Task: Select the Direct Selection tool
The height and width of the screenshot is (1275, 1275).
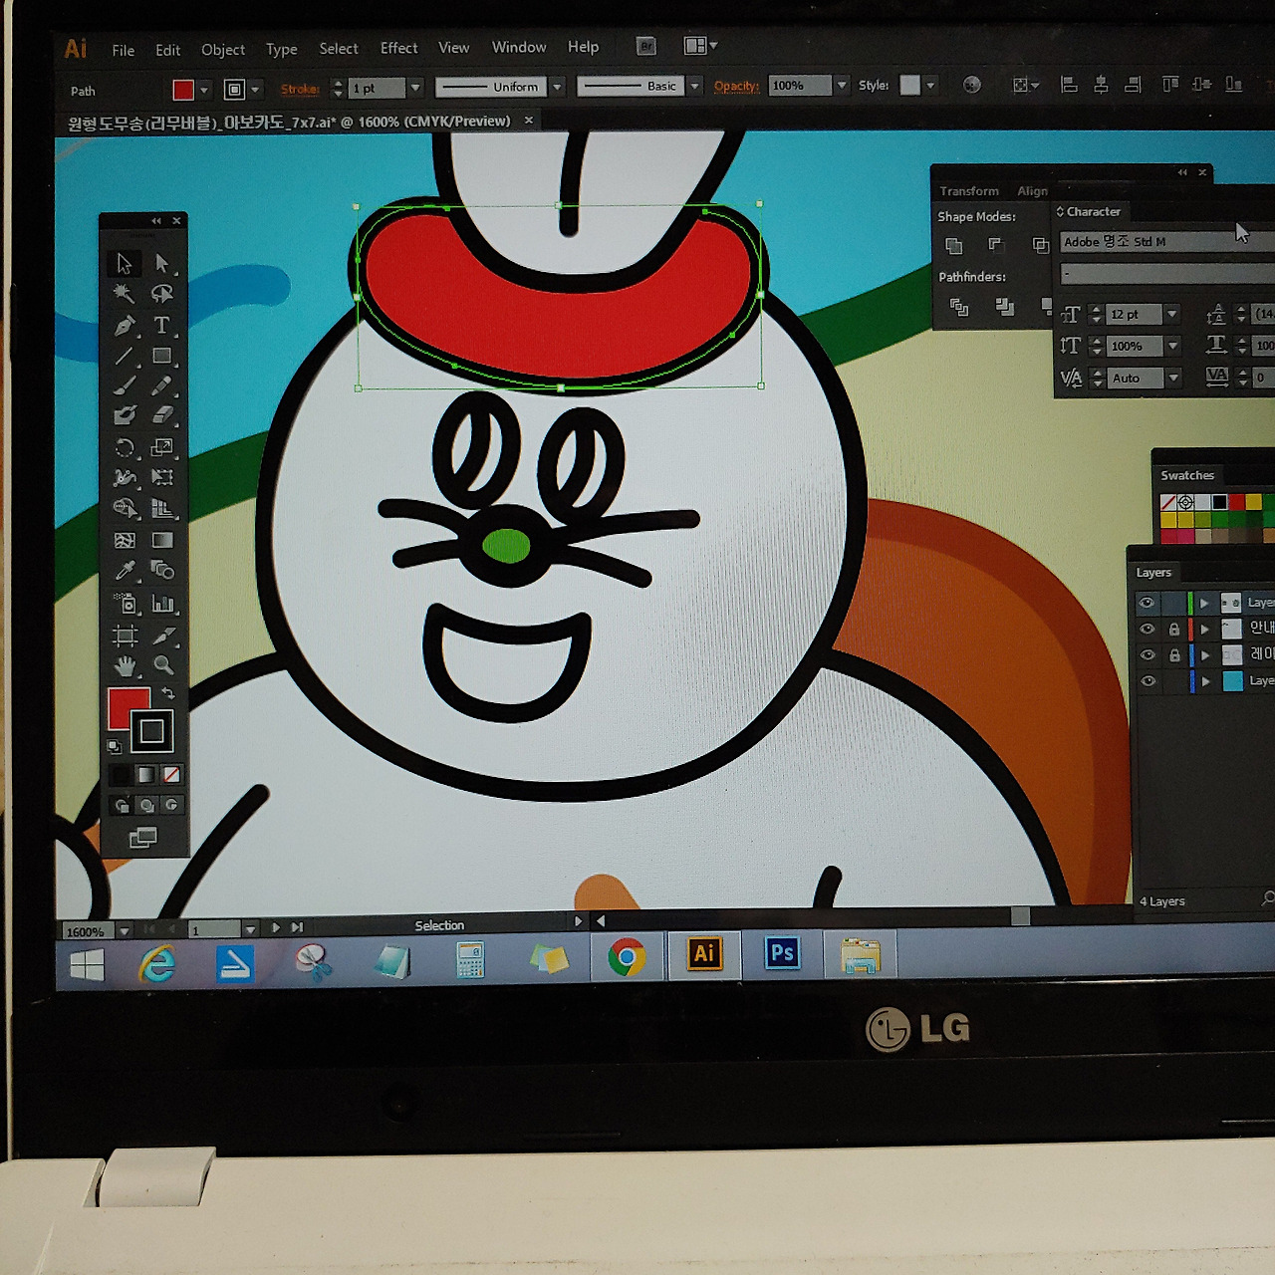Action: (x=161, y=263)
